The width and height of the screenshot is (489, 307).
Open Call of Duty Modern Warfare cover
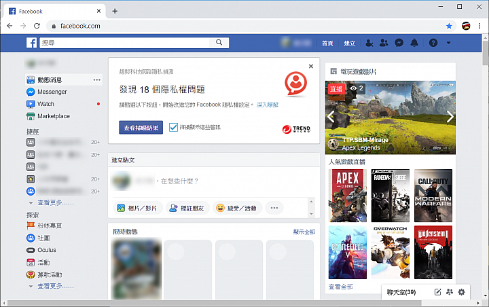(x=433, y=196)
